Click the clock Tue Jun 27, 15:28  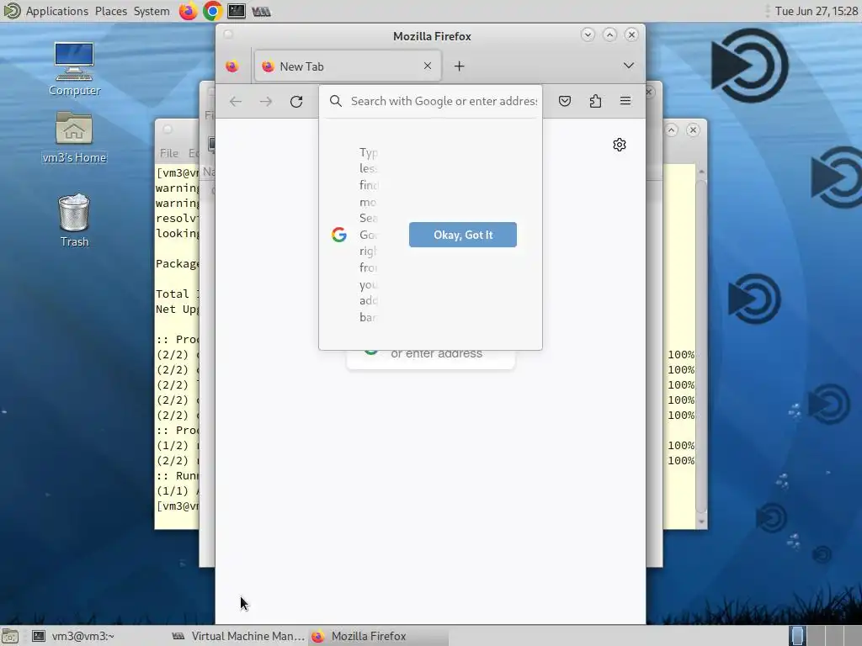816,11
